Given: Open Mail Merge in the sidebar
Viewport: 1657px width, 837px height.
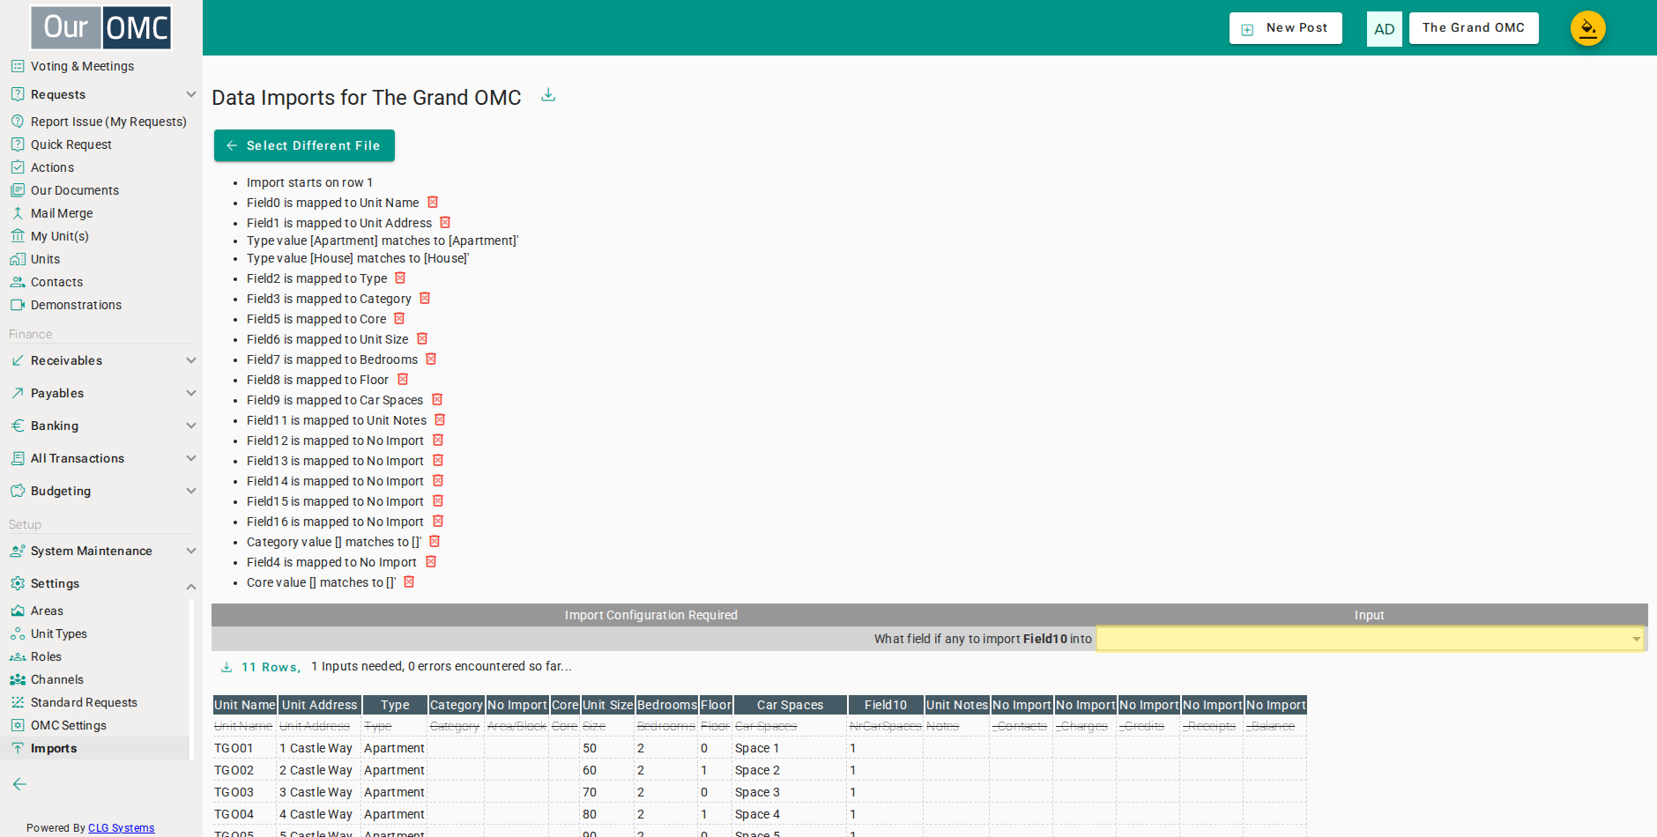Looking at the screenshot, I should pyautogui.click(x=61, y=213).
